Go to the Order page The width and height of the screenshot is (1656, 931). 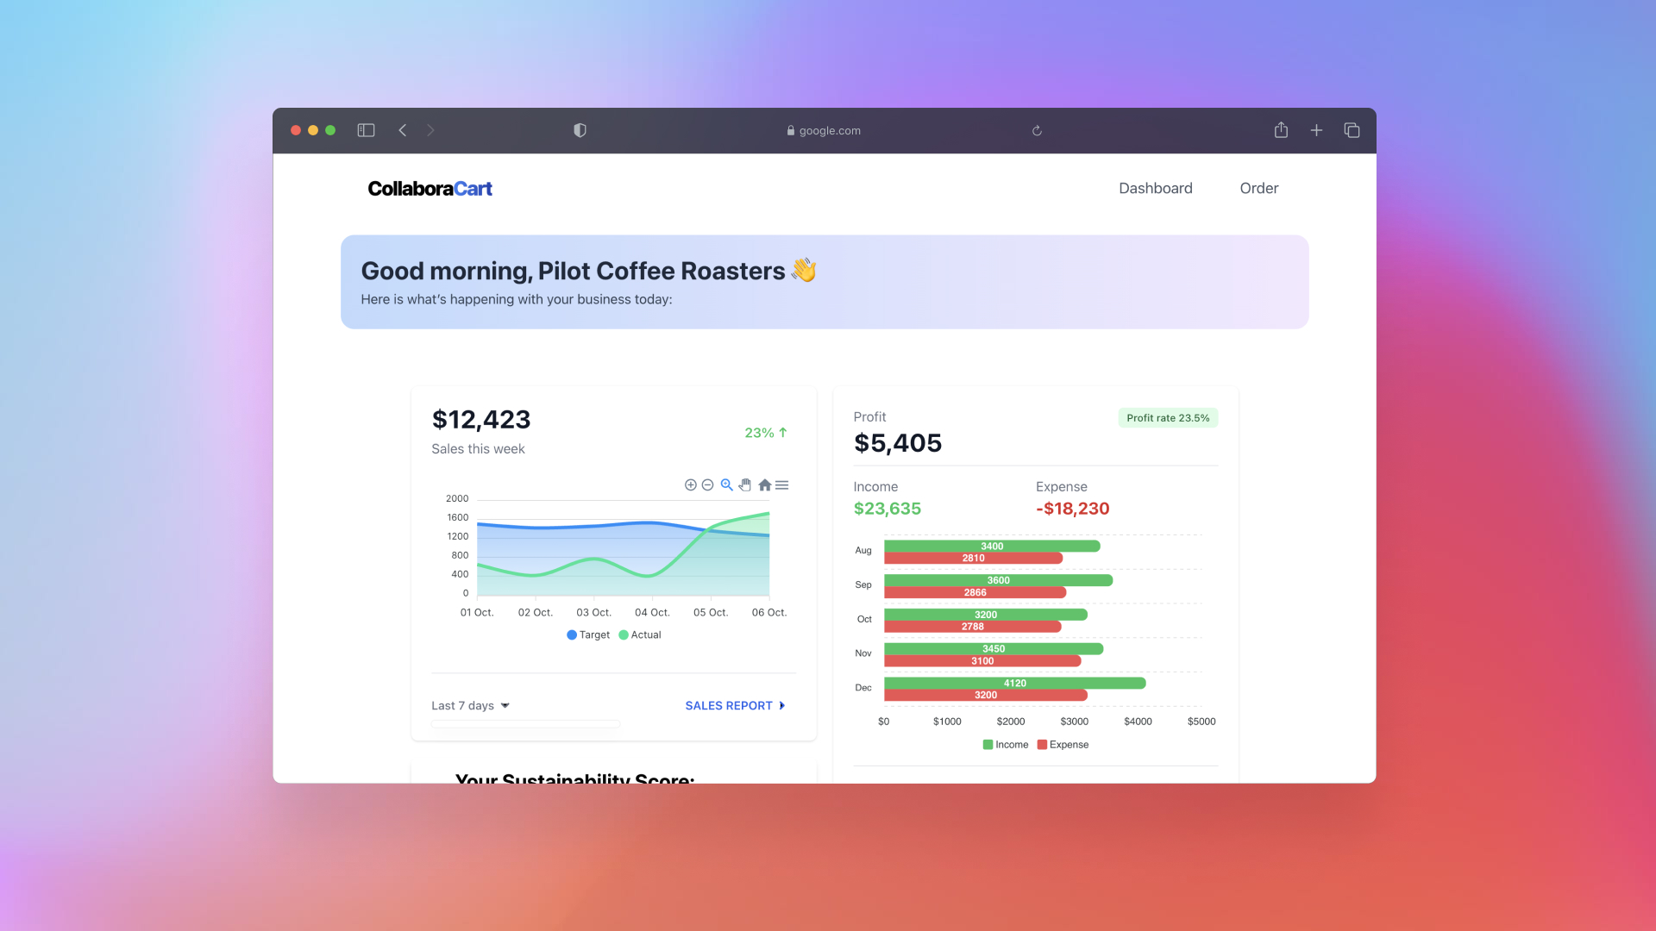[1258, 189]
